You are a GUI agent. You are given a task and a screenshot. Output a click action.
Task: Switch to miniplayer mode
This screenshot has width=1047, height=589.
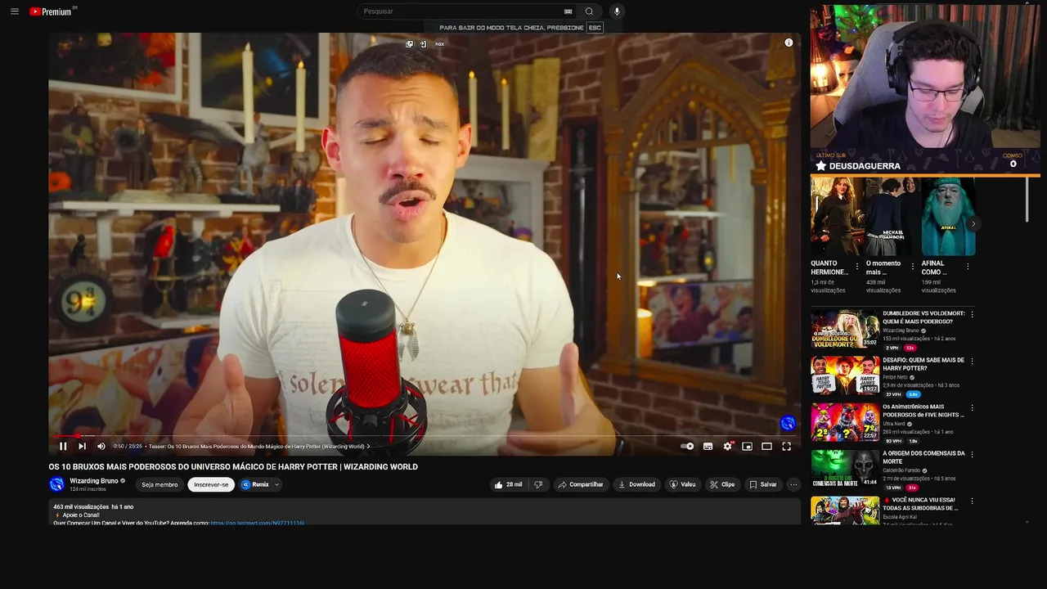[x=747, y=446]
